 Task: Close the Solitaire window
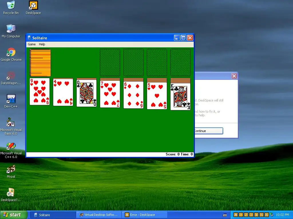click(190, 38)
